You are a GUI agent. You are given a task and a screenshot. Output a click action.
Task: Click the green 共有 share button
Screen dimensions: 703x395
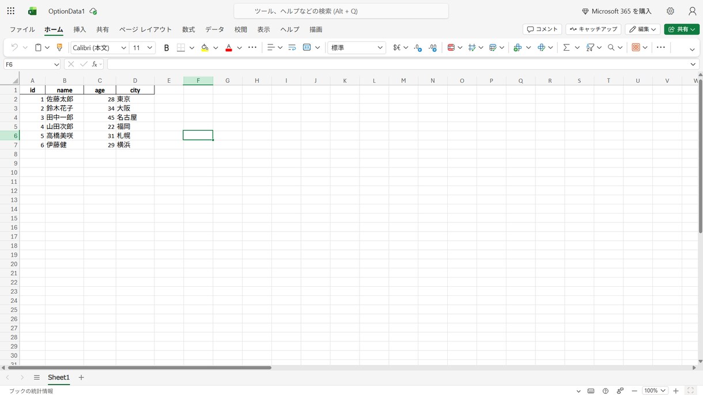tap(682, 29)
